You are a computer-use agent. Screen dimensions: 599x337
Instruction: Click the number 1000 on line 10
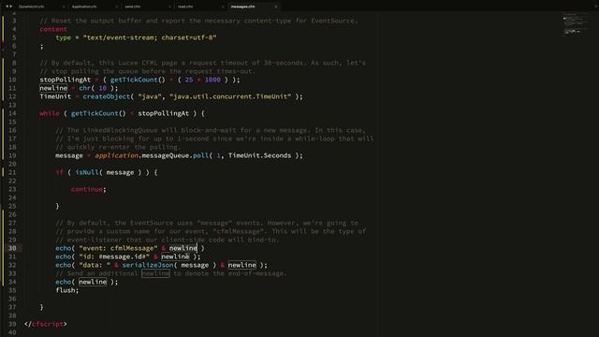(212, 80)
